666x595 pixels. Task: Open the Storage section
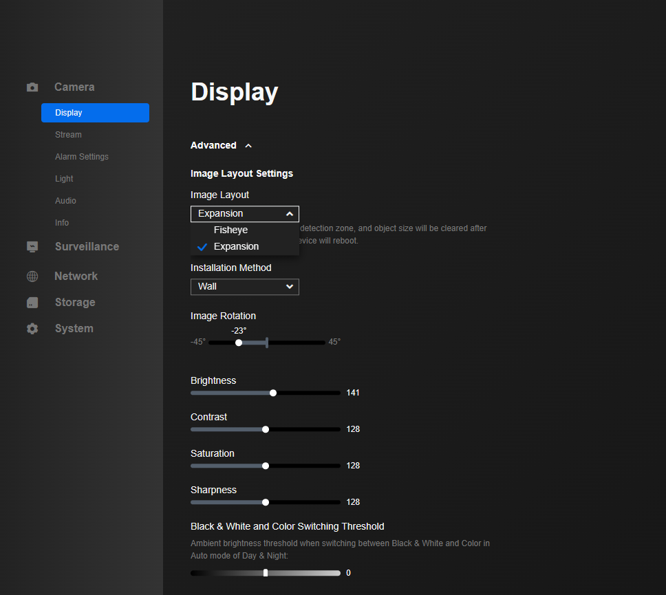(75, 303)
